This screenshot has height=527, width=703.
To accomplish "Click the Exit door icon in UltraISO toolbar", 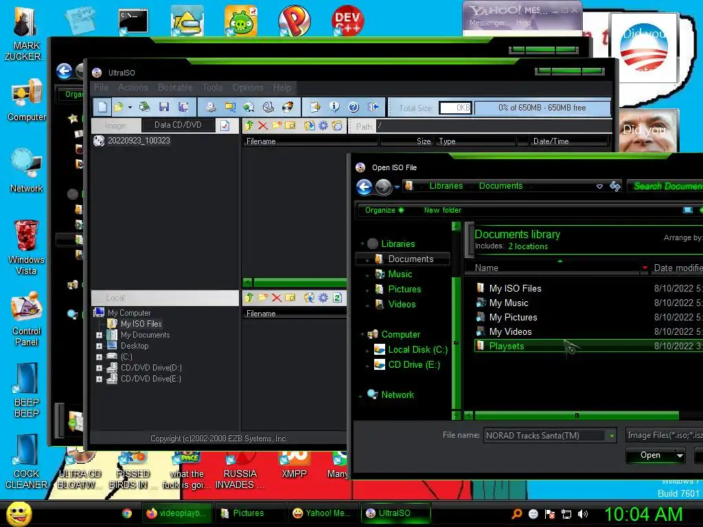I will pyautogui.click(x=373, y=106).
